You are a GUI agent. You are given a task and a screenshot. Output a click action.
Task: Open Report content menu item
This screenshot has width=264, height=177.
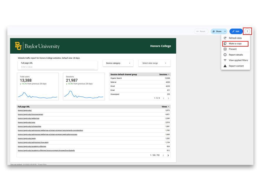click(x=235, y=66)
